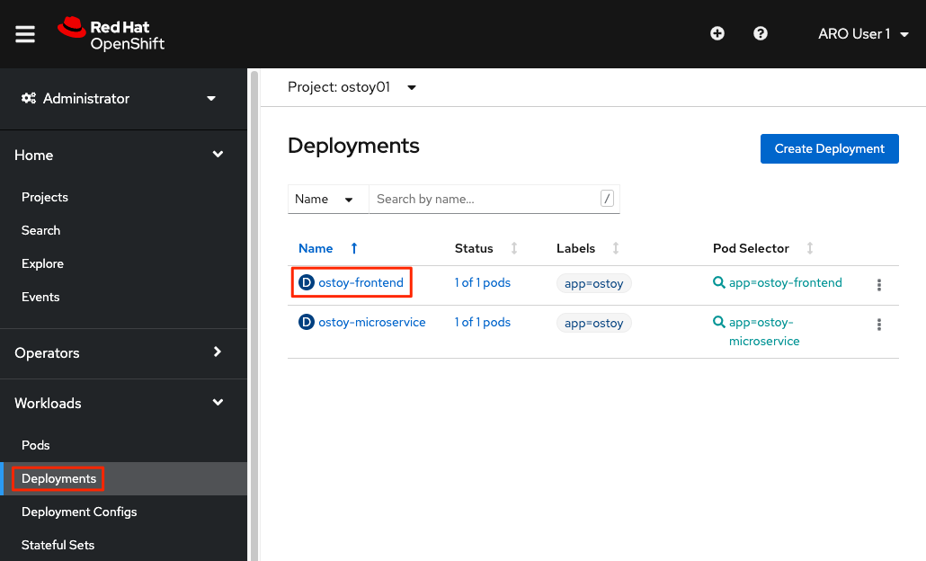Image resolution: width=926 pixels, height=561 pixels.
Task: Open the ARO User 1 account dropdown
Action: pyautogui.click(x=862, y=34)
